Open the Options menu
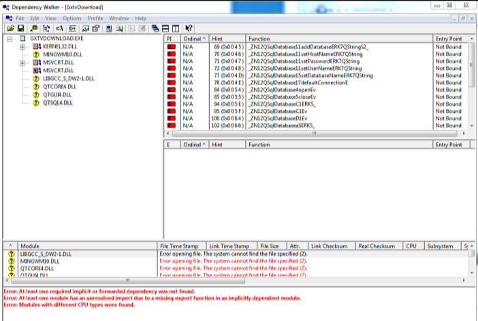Image resolution: width=478 pixels, height=321 pixels. pyautogui.click(x=72, y=18)
